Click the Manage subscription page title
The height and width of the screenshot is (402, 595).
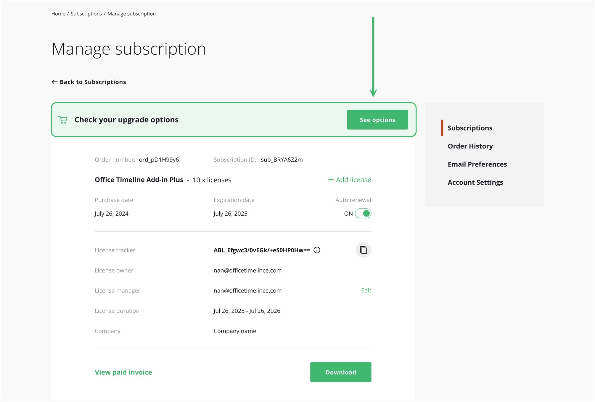tap(129, 49)
